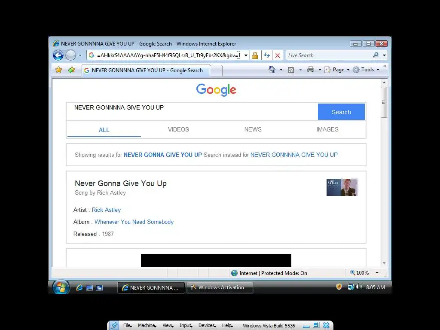Search instead for NEVER GONNNNA GIVE YOU UP
Viewport: 440px width, 330px height.
[x=294, y=155]
